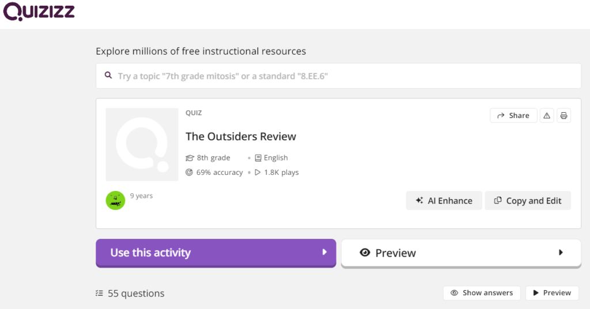
Task: Click the 8th grade graduation cap icon
Action: click(190, 158)
